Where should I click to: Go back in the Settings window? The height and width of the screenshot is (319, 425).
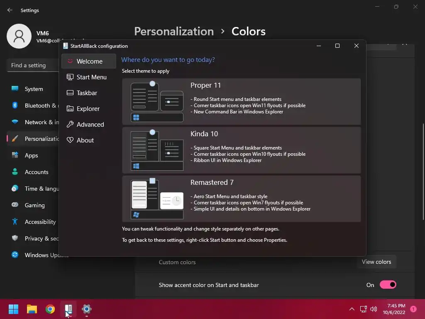tap(10, 10)
